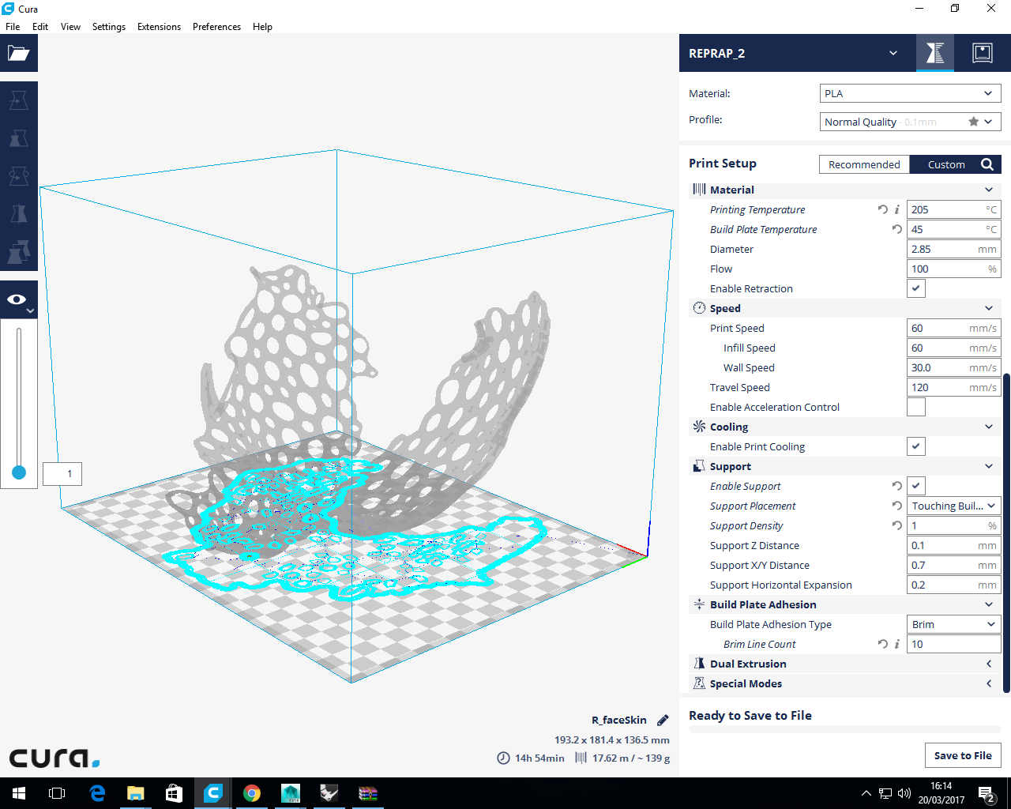
Task: Switch to Recommended print setup
Action: tap(864, 164)
